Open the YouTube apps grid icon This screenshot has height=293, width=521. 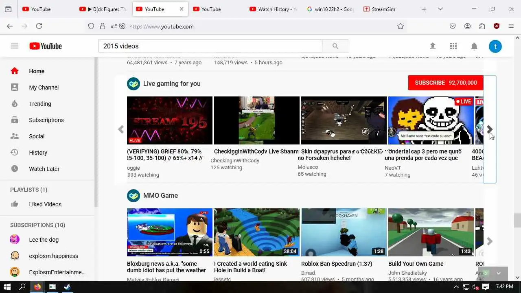coord(453,46)
